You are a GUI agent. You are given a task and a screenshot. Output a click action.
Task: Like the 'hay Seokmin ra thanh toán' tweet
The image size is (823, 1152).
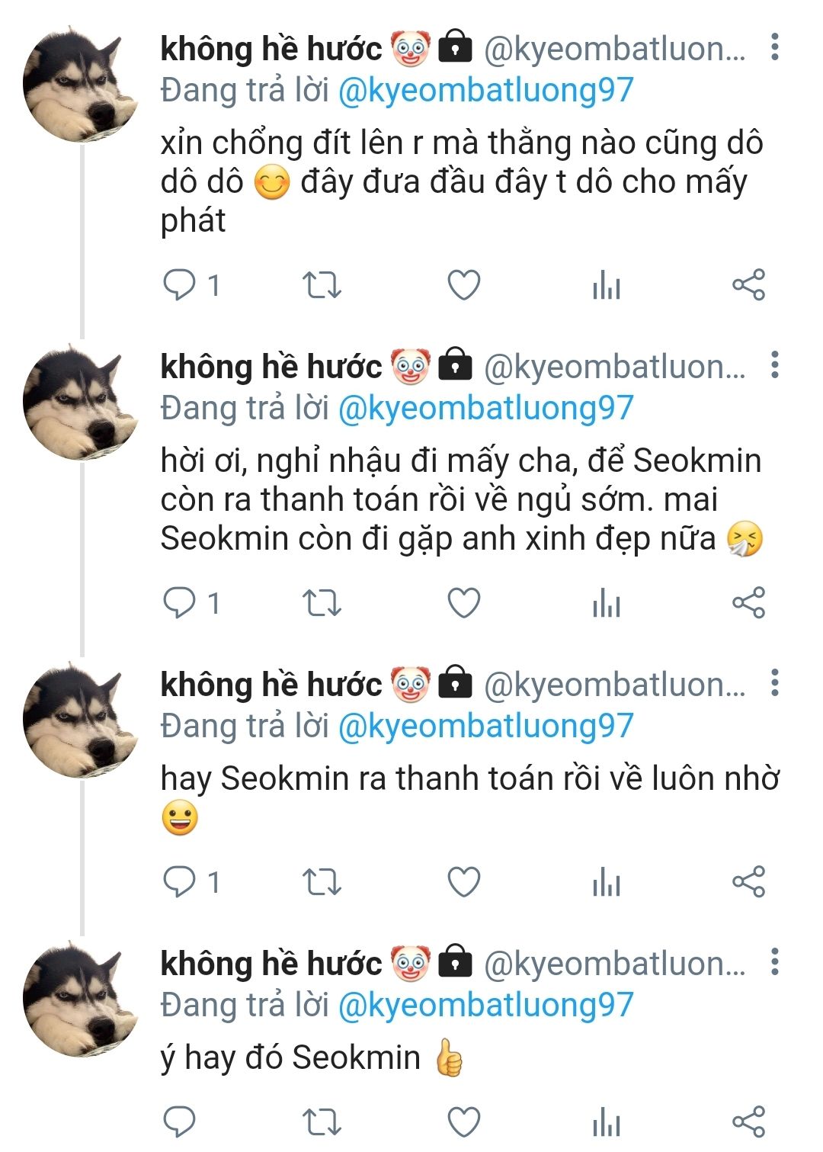[x=463, y=882]
